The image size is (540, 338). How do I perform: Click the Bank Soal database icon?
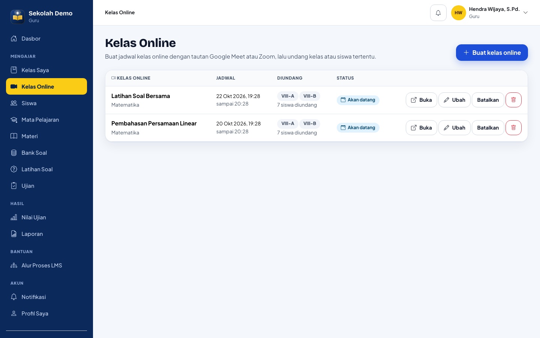point(14,152)
